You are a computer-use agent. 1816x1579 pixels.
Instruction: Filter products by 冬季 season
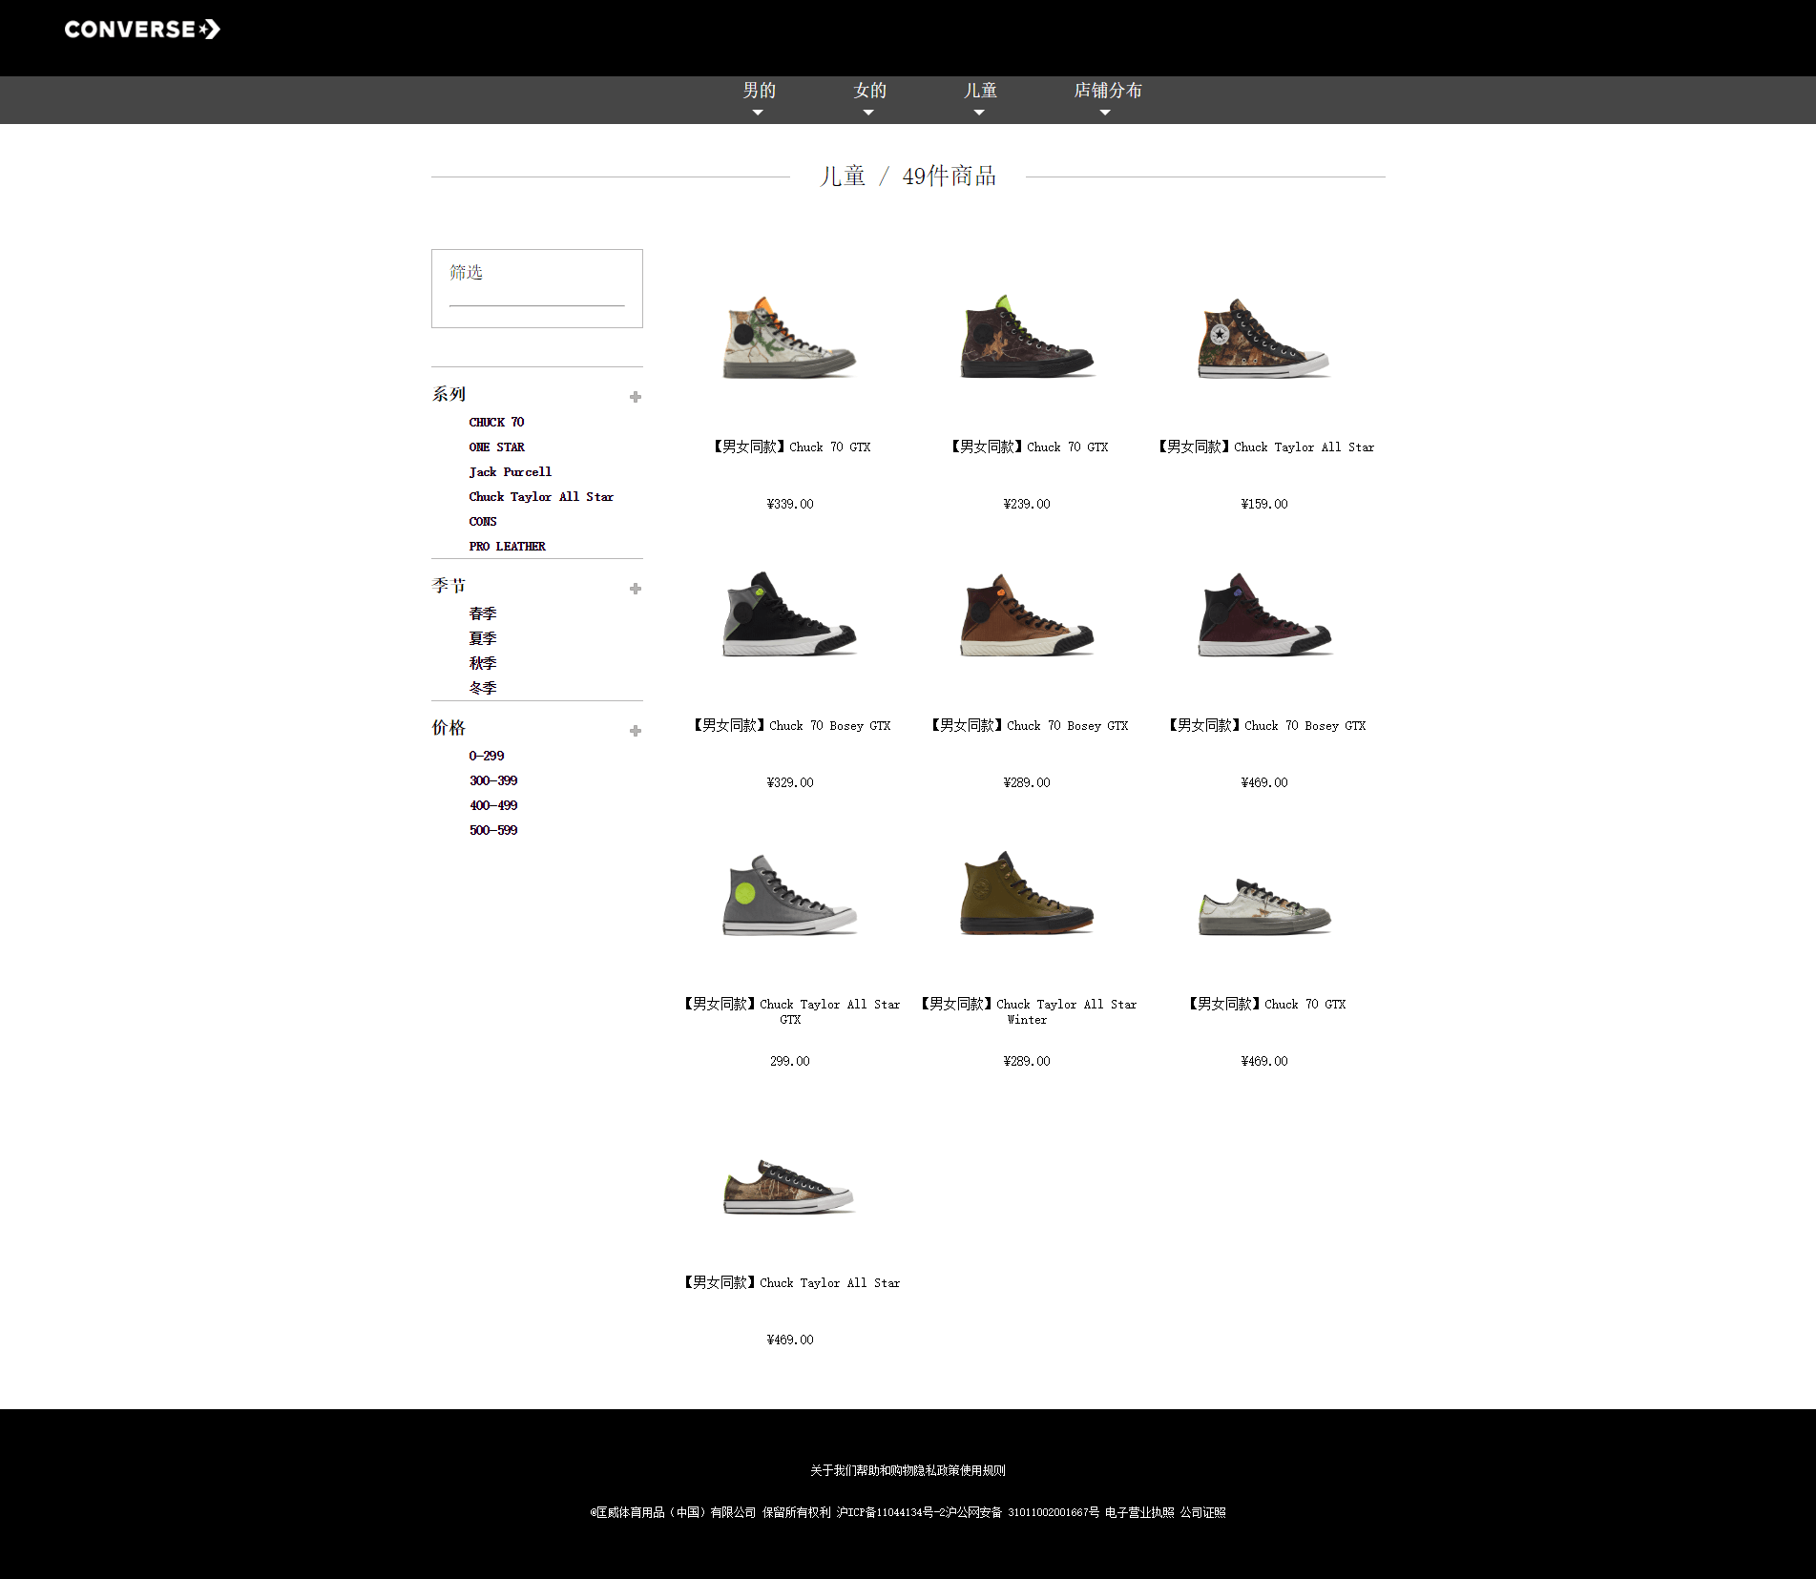[x=482, y=687]
